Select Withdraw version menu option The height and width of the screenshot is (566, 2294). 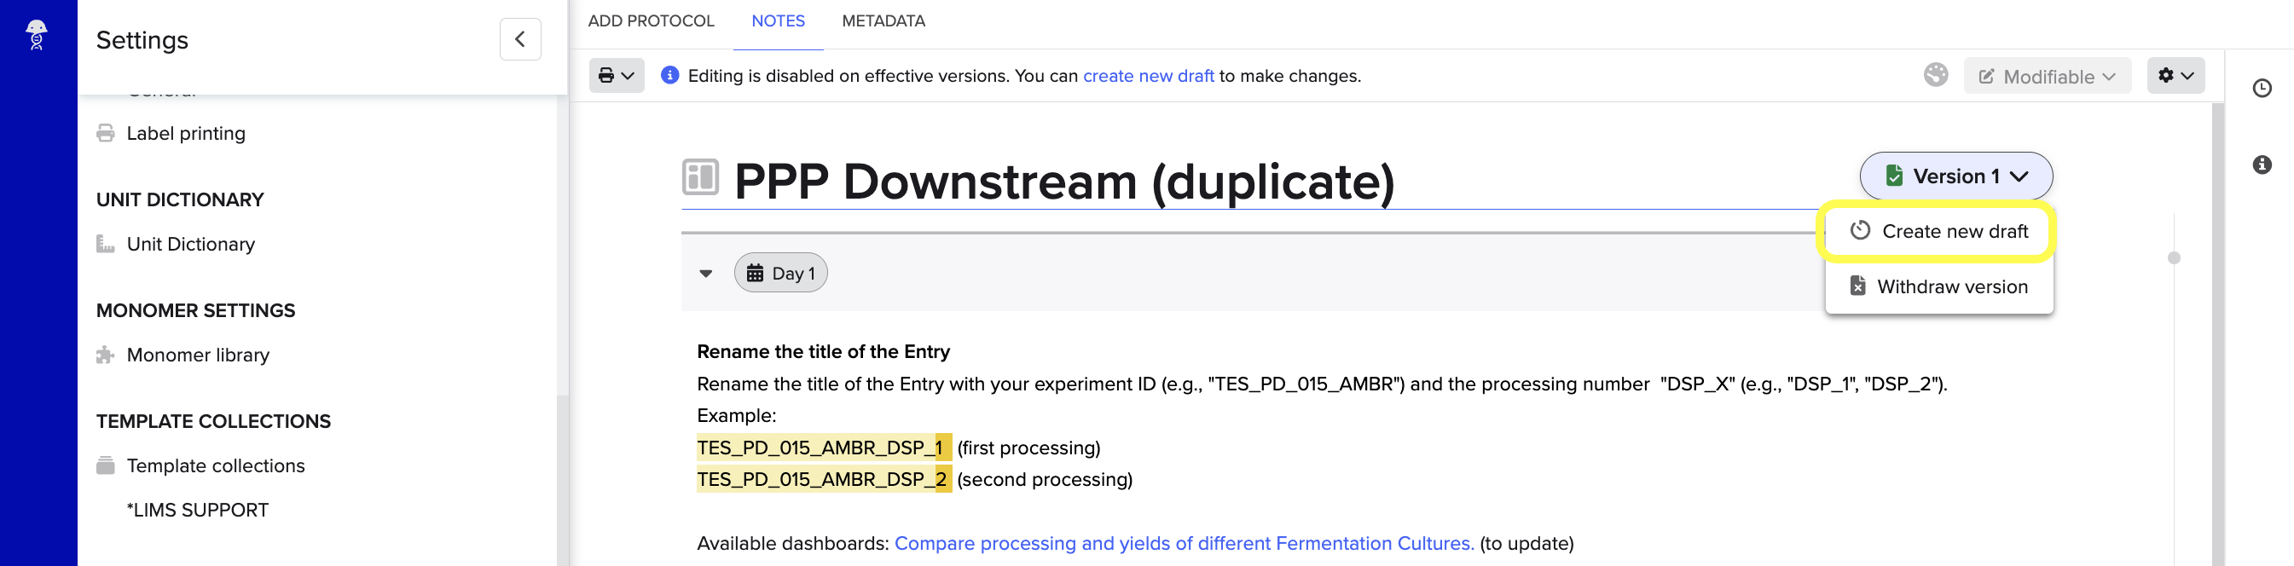pos(1938,286)
